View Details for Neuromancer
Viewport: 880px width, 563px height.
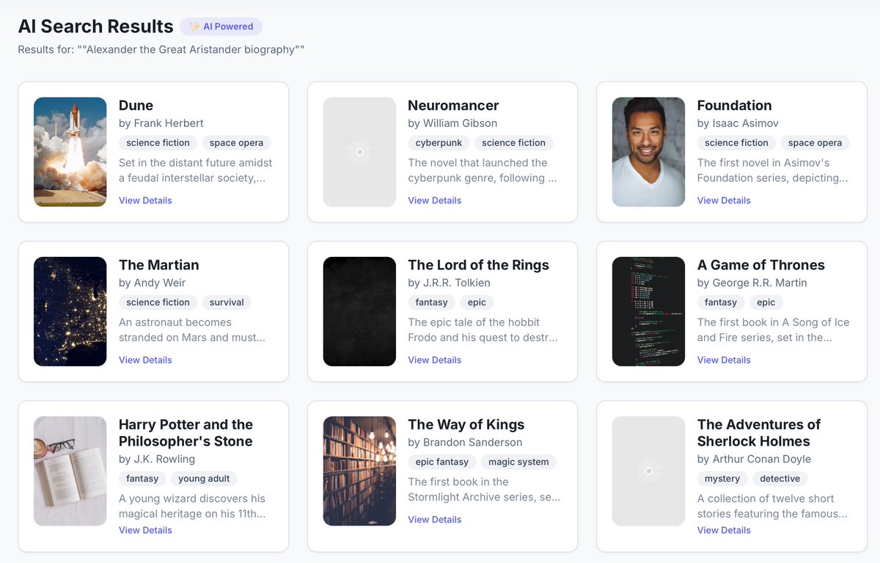point(435,200)
